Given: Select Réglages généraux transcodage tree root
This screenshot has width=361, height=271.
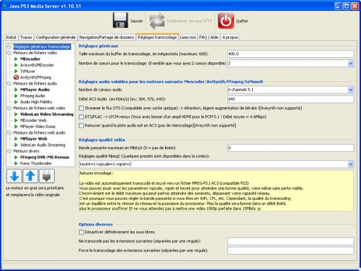Looking at the screenshot, I should tap(41, 47).
